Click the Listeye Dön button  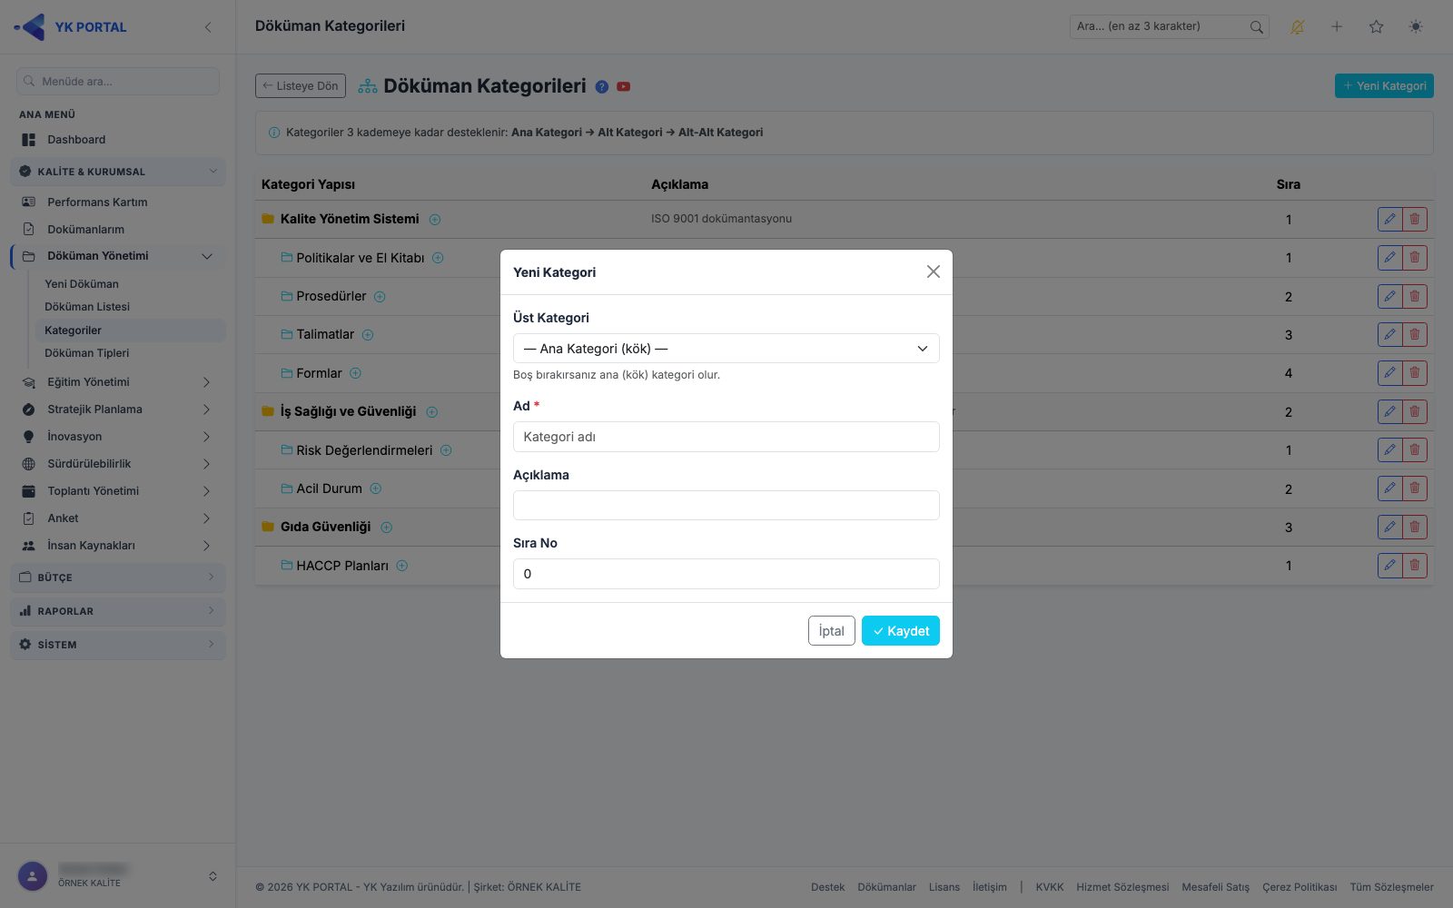tap(301, 86)
